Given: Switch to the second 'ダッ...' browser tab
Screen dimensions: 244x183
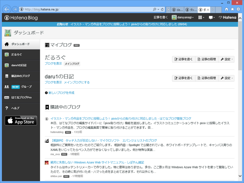Looking at the screenshot, I should coord(191,10).
